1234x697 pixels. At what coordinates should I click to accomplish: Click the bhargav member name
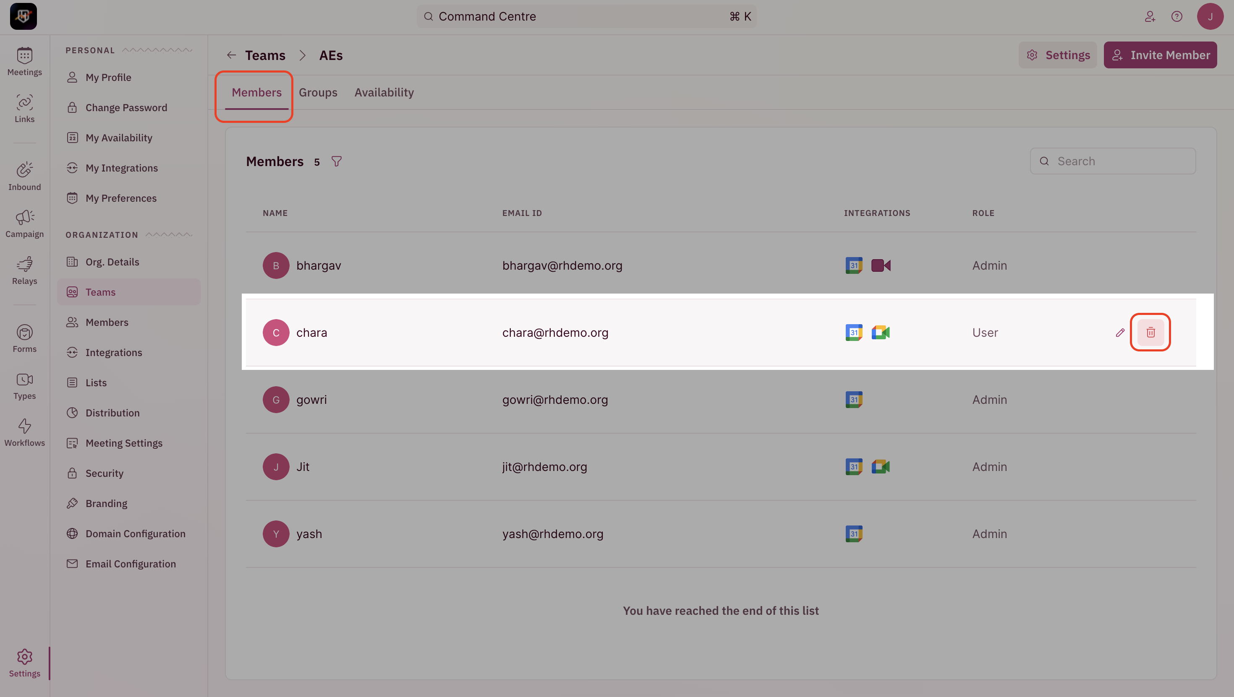319,265
